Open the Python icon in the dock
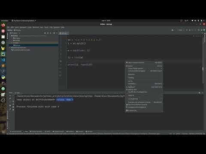This screenshot has width=206, height=154. pyautogui.click(x=3, y=77)
